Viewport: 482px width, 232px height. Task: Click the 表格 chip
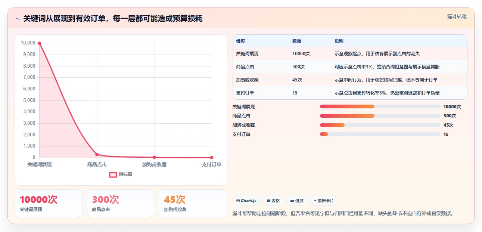point(273,201)
